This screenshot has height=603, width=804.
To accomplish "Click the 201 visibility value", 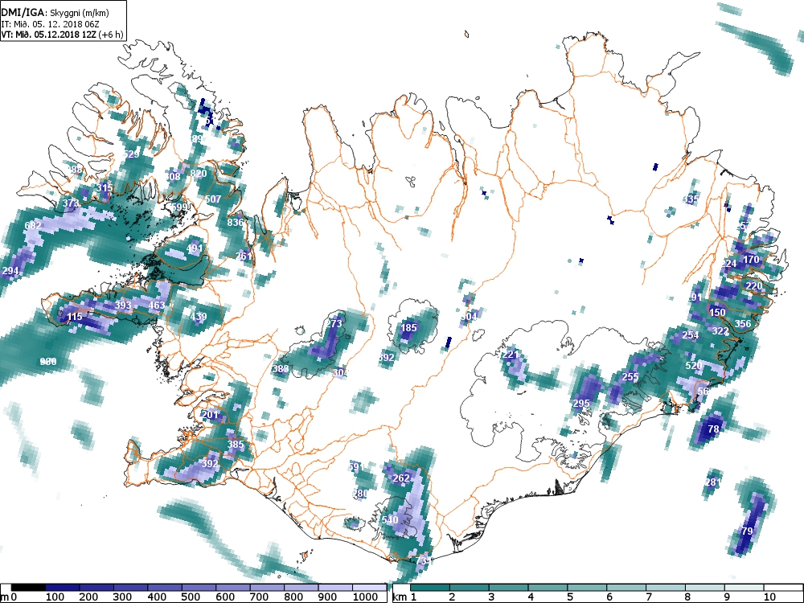I will click(x=210, y=414).
